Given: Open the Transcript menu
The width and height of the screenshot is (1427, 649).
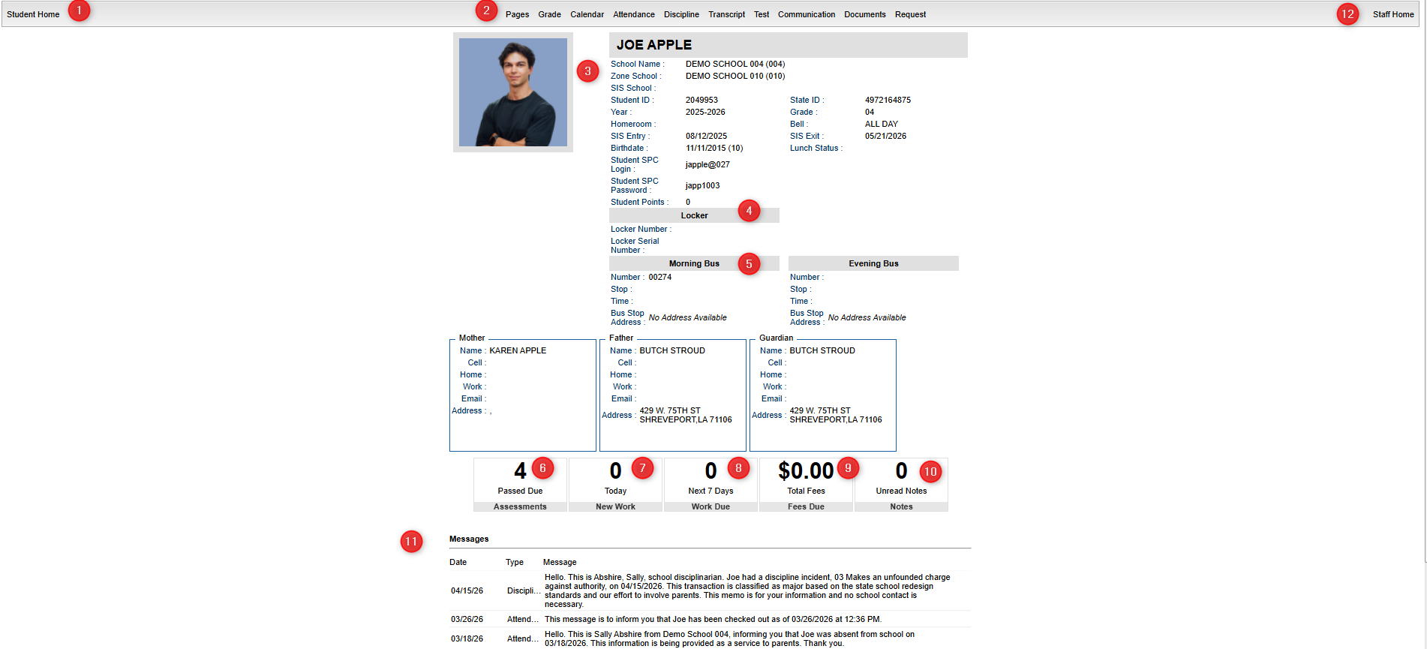Looking at the screenshot, I should (x=726, y=14).
